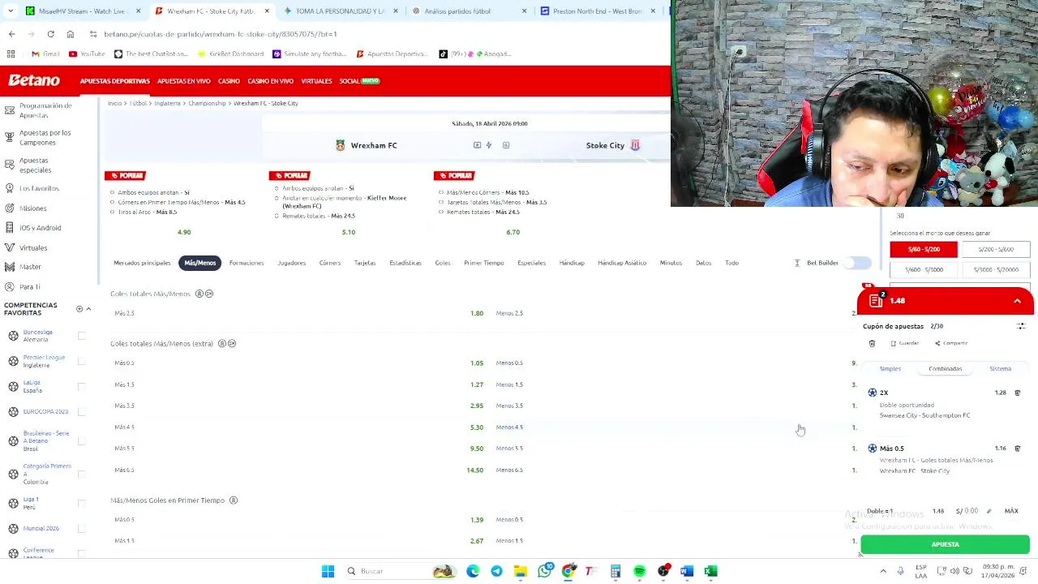Click the Stoke City crest icon
The height and width of the screenshot is (584, 1038).
click(635, 145)
